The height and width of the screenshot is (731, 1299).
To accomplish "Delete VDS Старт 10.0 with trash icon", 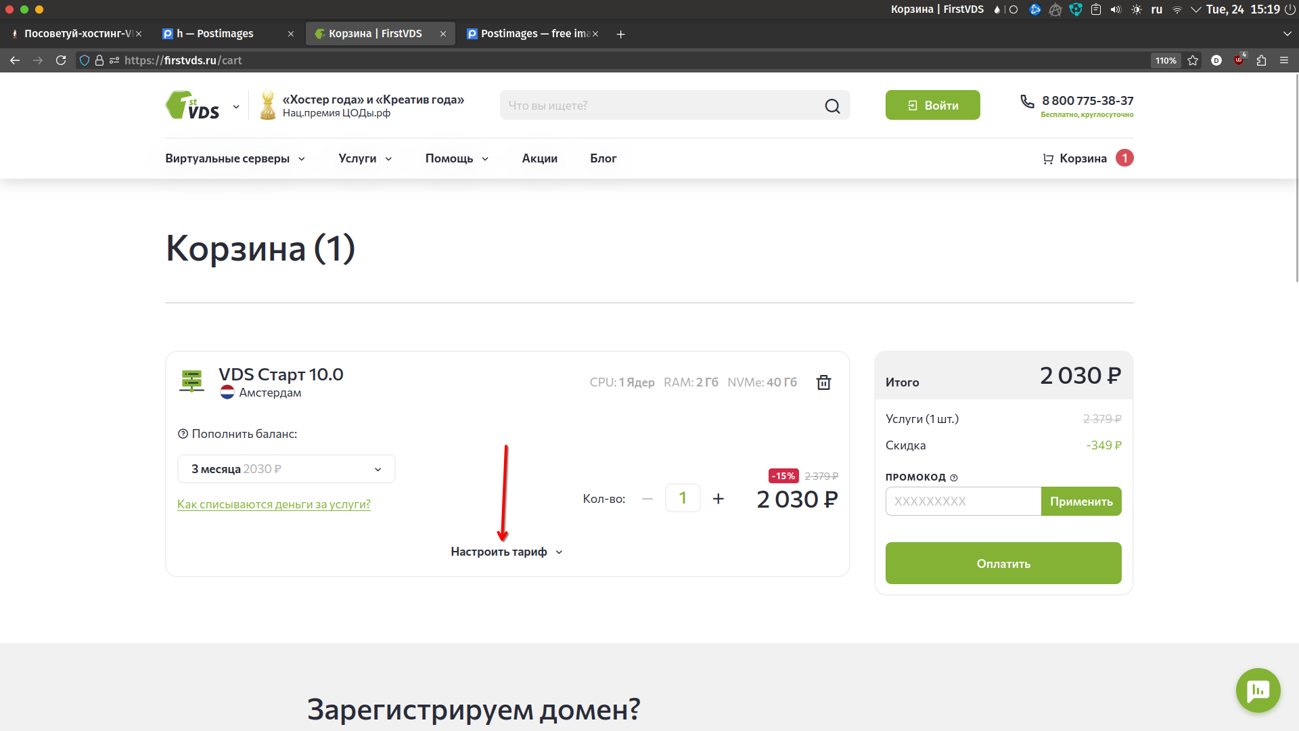I will (x=823, y=382).
